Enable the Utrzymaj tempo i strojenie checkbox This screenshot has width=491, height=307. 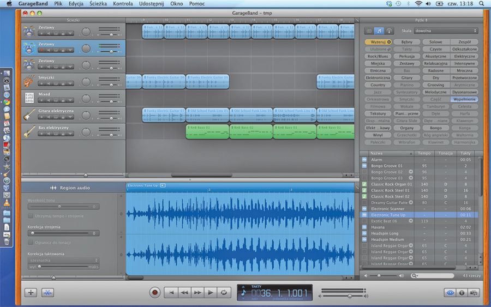click(x=31, y=216)
